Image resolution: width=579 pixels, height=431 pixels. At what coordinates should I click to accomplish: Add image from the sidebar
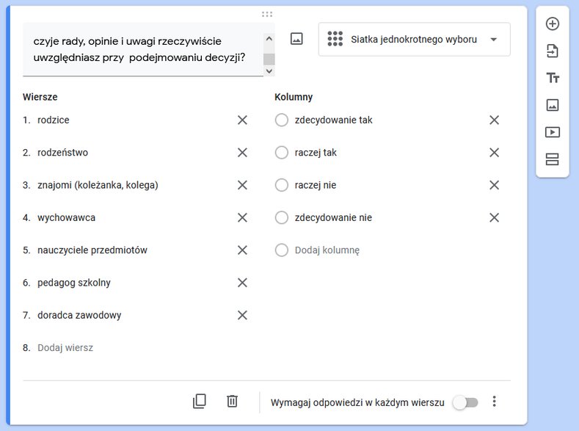pos(553,105)
